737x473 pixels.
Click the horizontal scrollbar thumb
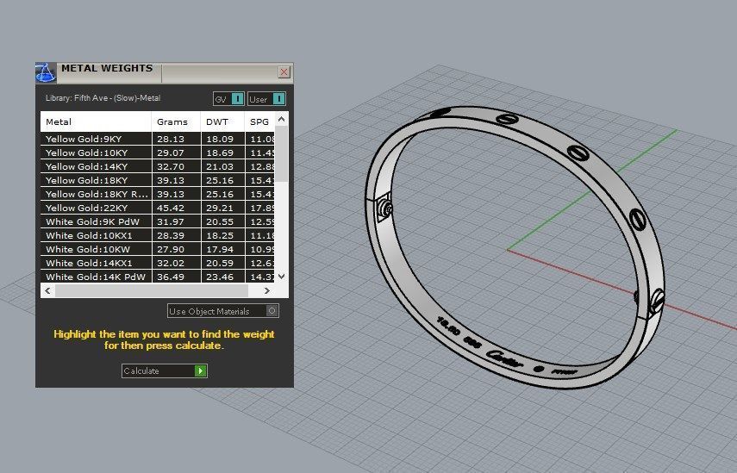click(x=152, y=290)
